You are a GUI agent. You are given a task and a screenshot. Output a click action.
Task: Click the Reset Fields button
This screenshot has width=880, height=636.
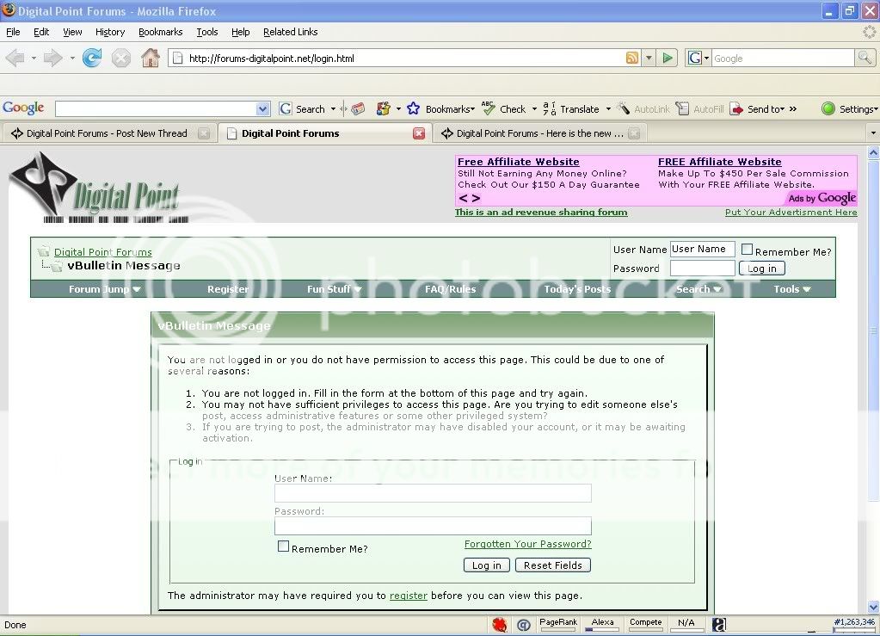point(553,565)
